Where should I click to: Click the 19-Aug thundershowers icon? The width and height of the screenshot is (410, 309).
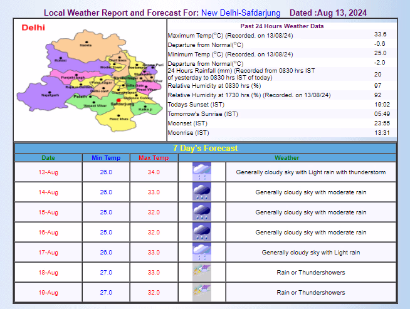coord(201,291)
